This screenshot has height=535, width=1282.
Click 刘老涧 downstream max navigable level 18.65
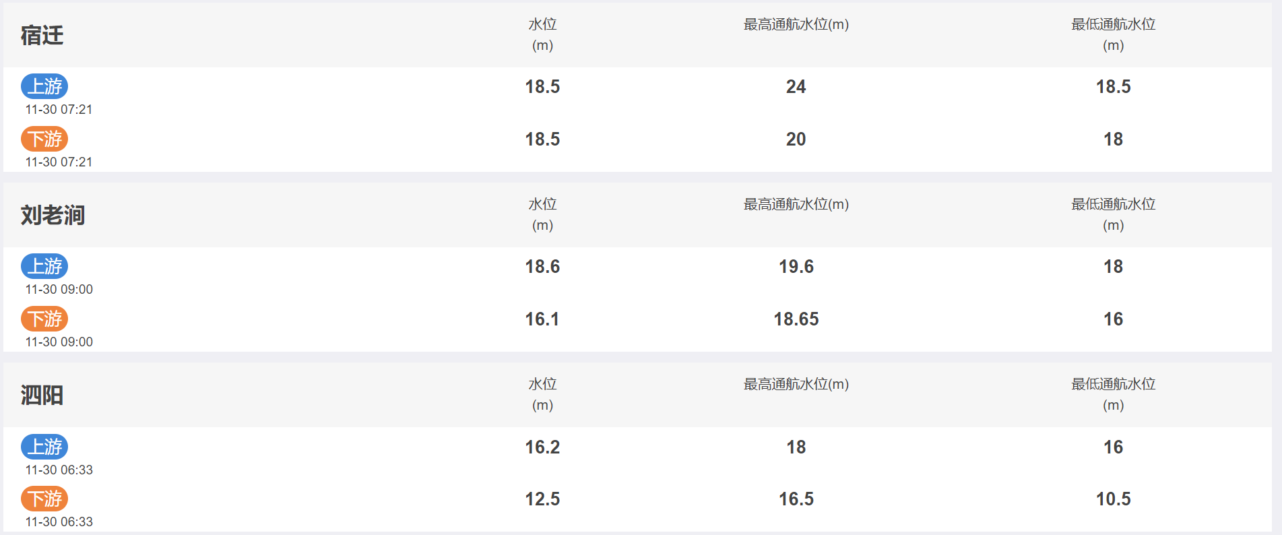(x=796, y=319)
